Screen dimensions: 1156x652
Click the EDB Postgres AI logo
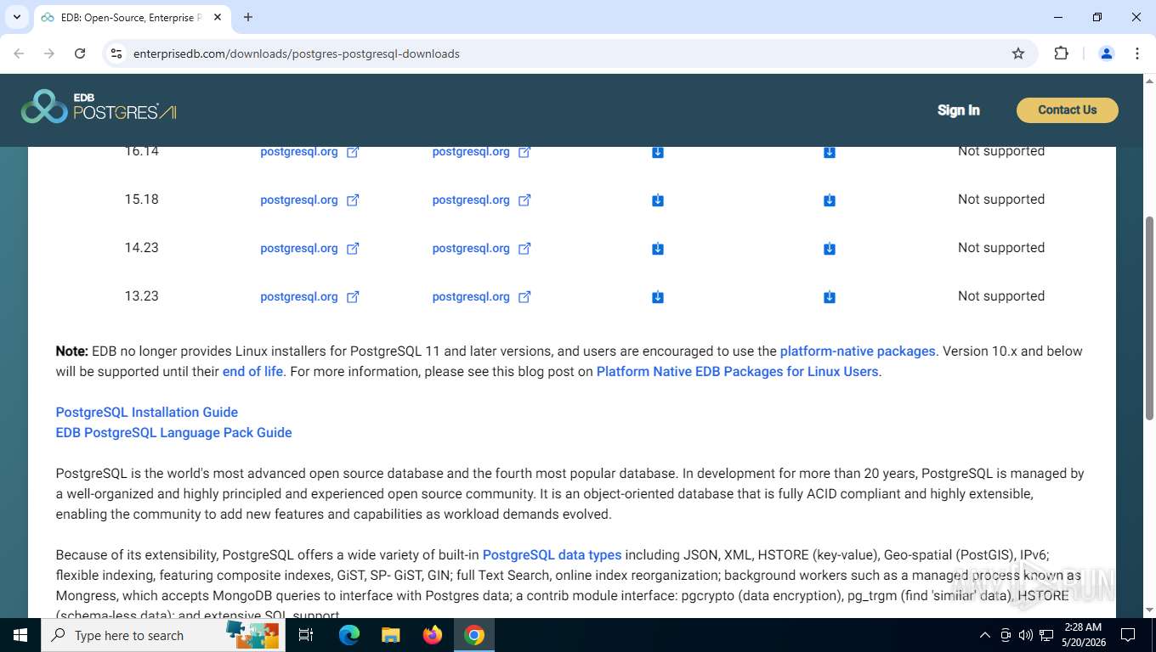tap(99, 107)
